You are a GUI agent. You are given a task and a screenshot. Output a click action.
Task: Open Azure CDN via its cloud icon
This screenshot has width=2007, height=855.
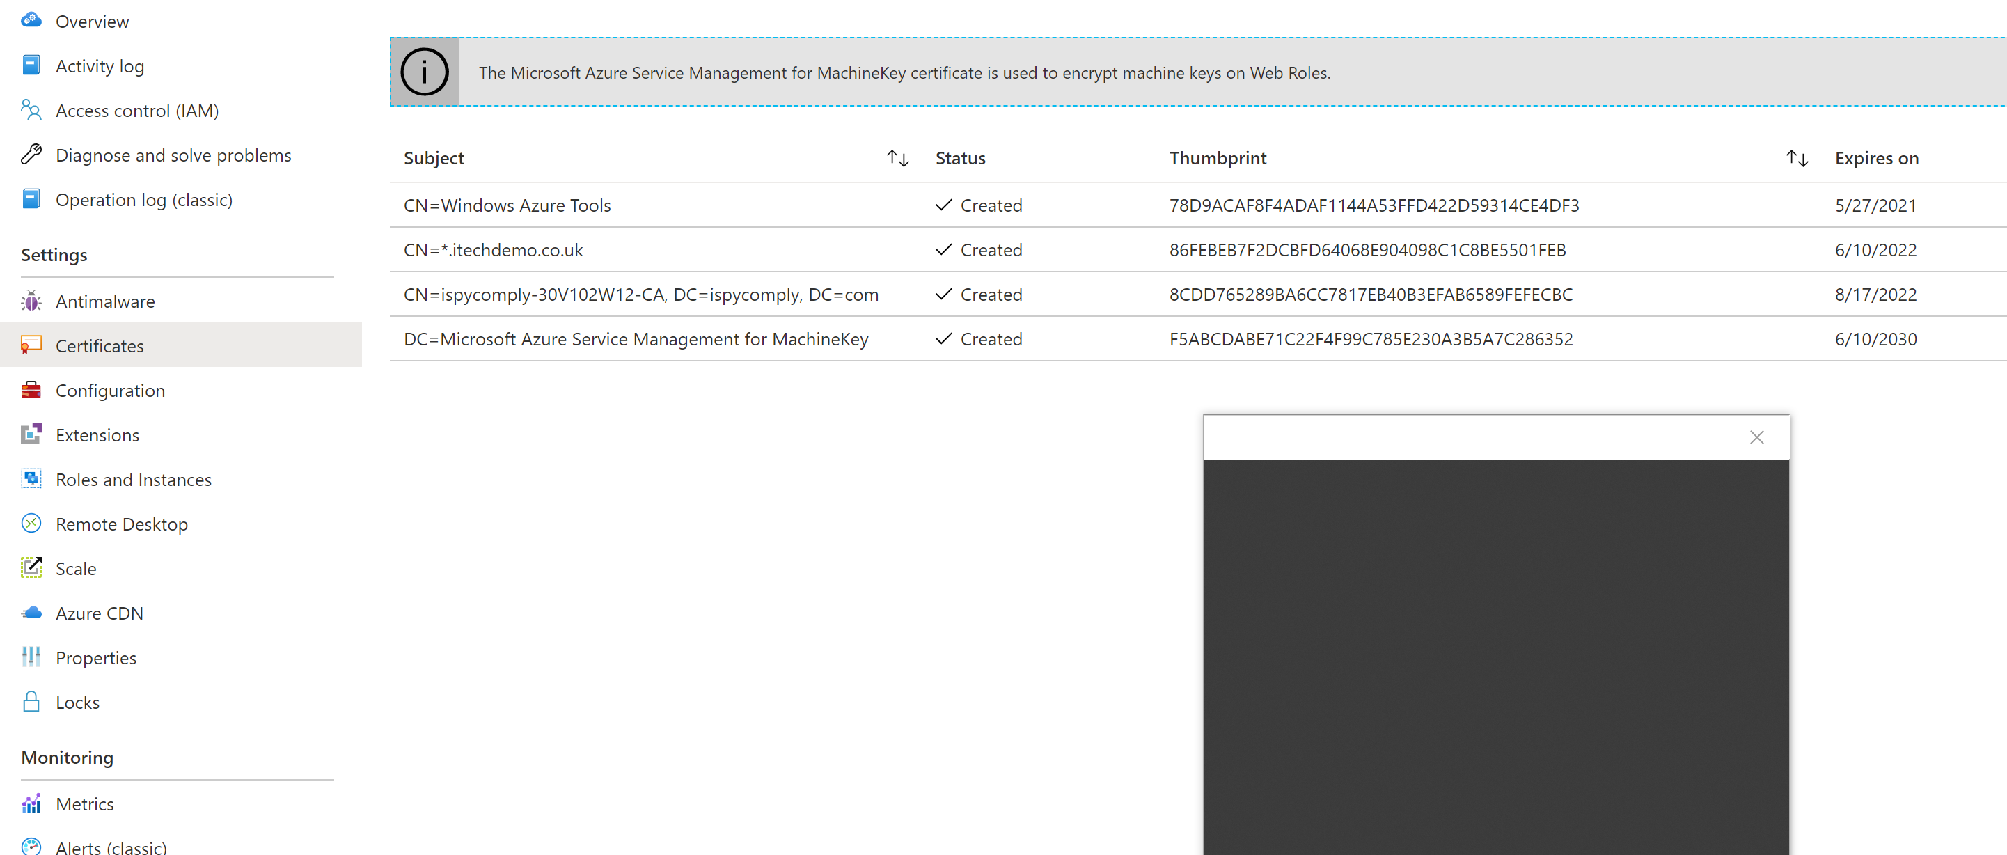pos(31,613)
